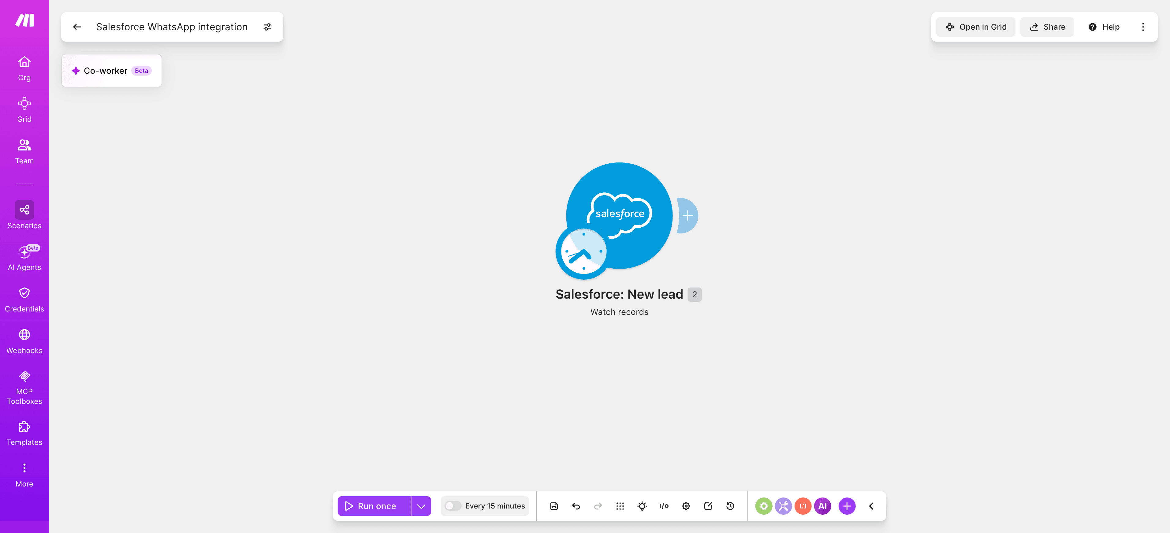Open the AI favorites icon

pos(822,506)
